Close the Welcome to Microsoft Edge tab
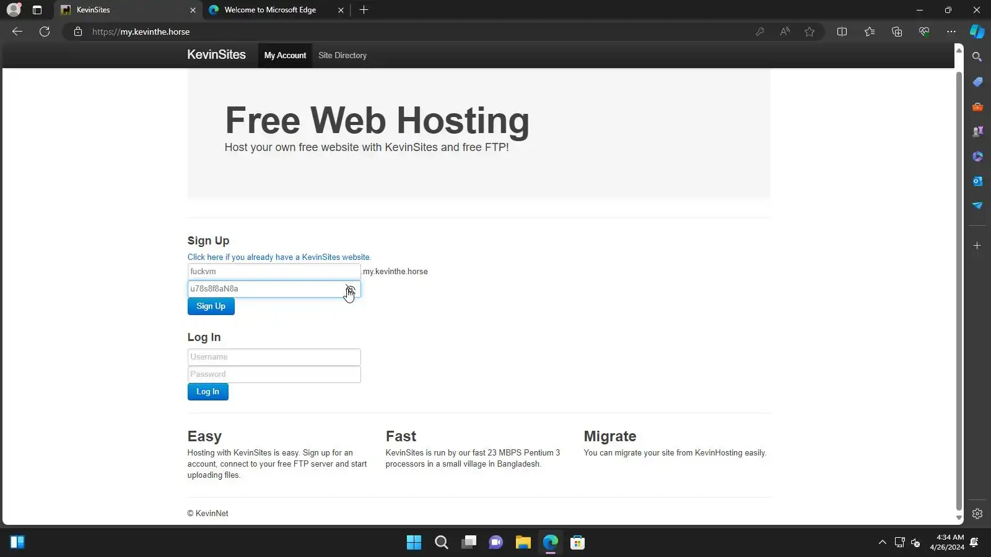The height and width of the screenshot is (557, 991). point(341,10)
